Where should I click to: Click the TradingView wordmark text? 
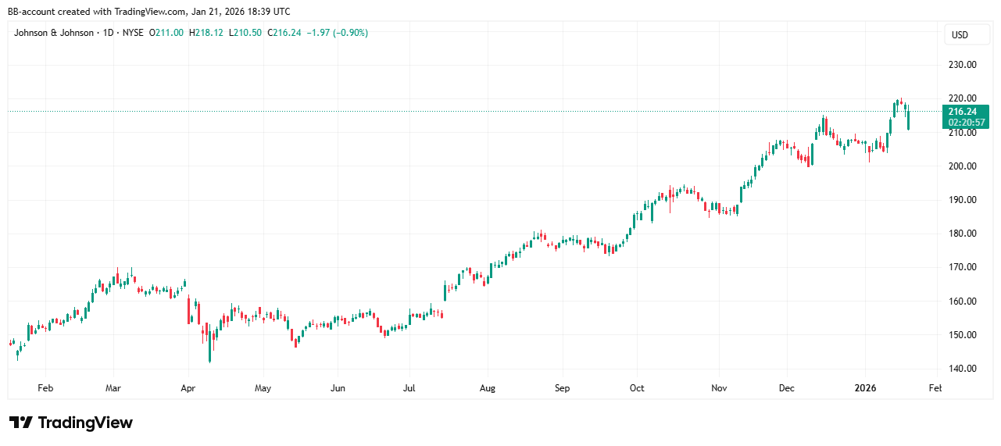[x=85, y=423]
